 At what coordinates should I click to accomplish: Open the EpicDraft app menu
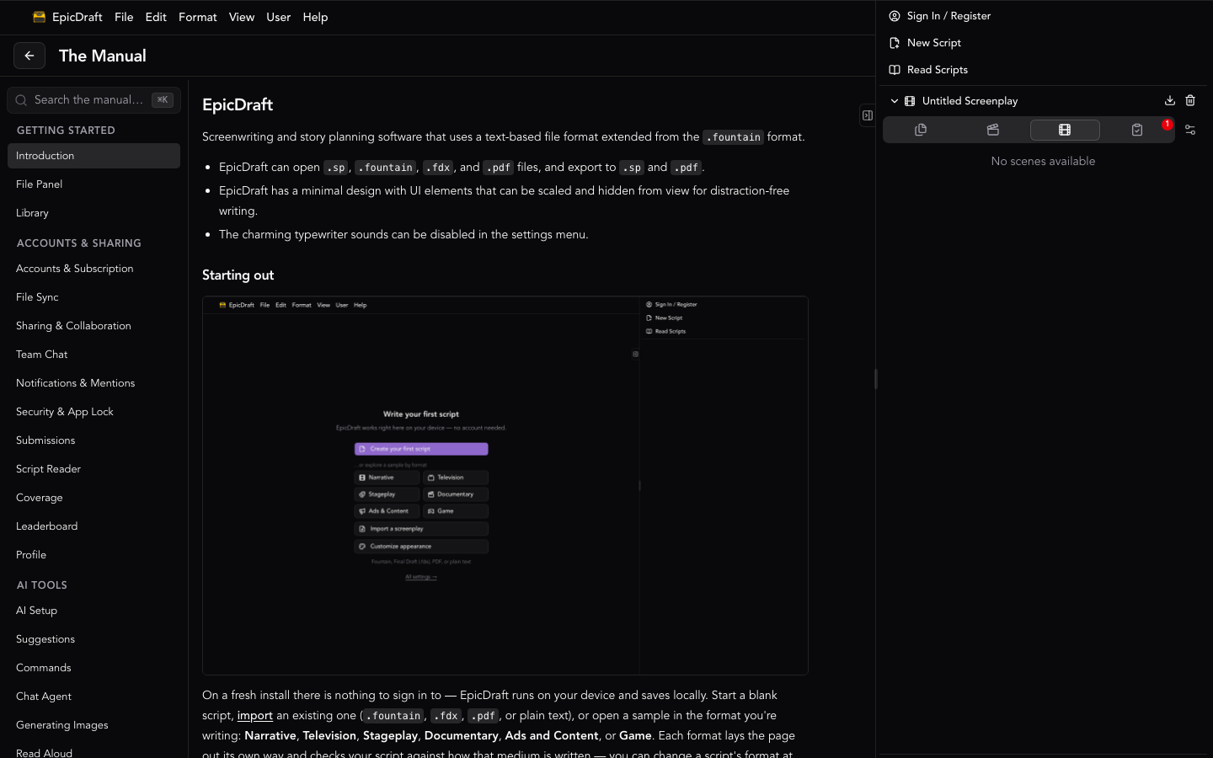(x=77, y=17)
